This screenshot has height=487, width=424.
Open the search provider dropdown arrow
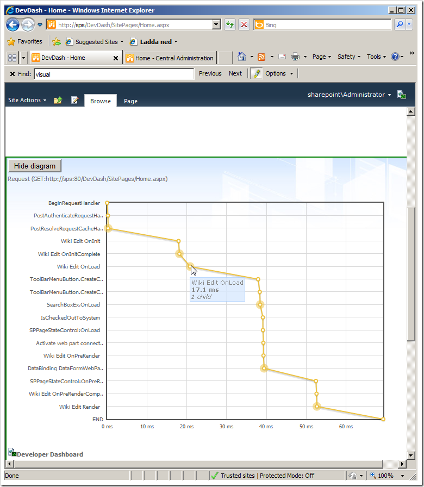pos(409,24)
